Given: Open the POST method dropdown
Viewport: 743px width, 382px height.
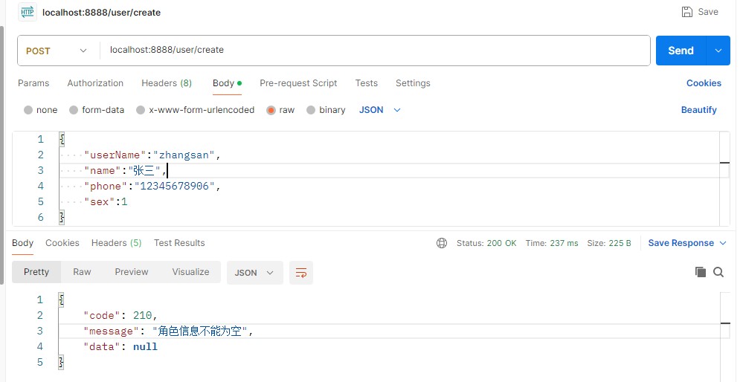Looking at the screenshot, I should point(57,51).
